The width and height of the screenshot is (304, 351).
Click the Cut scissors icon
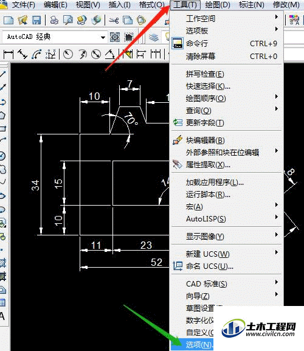pos(114,20)
